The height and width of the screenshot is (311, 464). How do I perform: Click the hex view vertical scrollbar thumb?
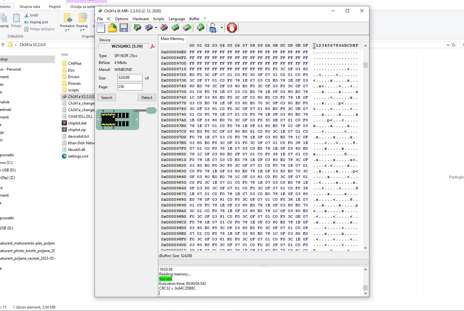click(x=365, y=65)
